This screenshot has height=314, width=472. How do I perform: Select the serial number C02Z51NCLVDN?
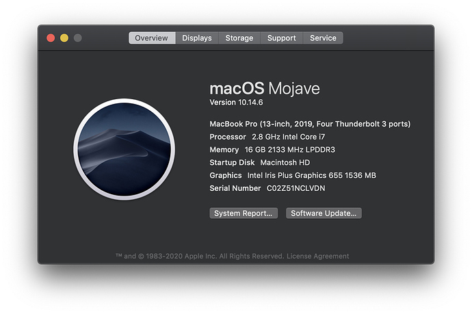coord(296,188)
